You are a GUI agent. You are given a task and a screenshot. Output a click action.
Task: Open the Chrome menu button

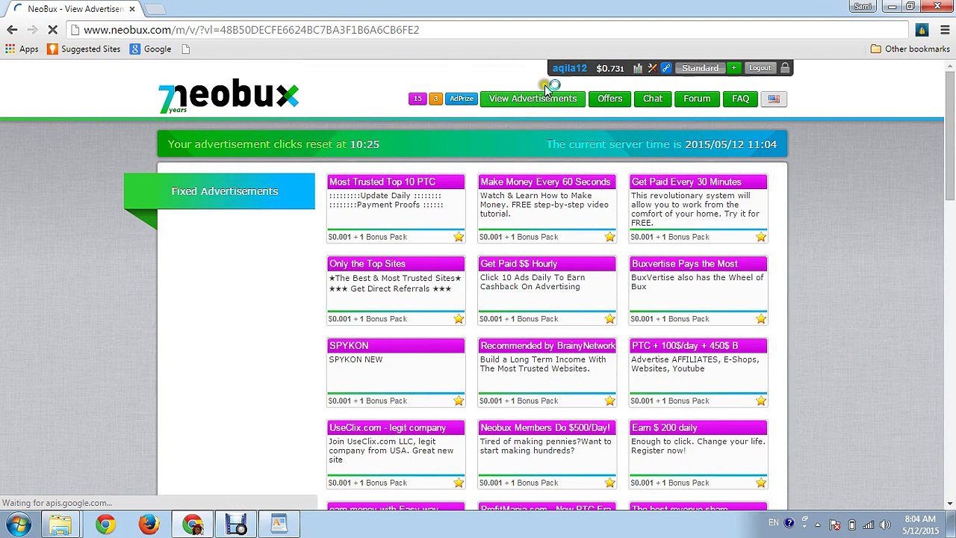tap(945, 30)
